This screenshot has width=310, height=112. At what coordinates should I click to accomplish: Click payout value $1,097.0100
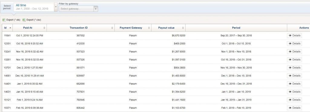pos(179,60)
